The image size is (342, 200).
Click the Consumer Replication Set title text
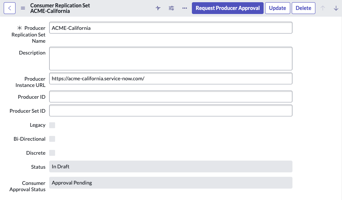(60, 6)
